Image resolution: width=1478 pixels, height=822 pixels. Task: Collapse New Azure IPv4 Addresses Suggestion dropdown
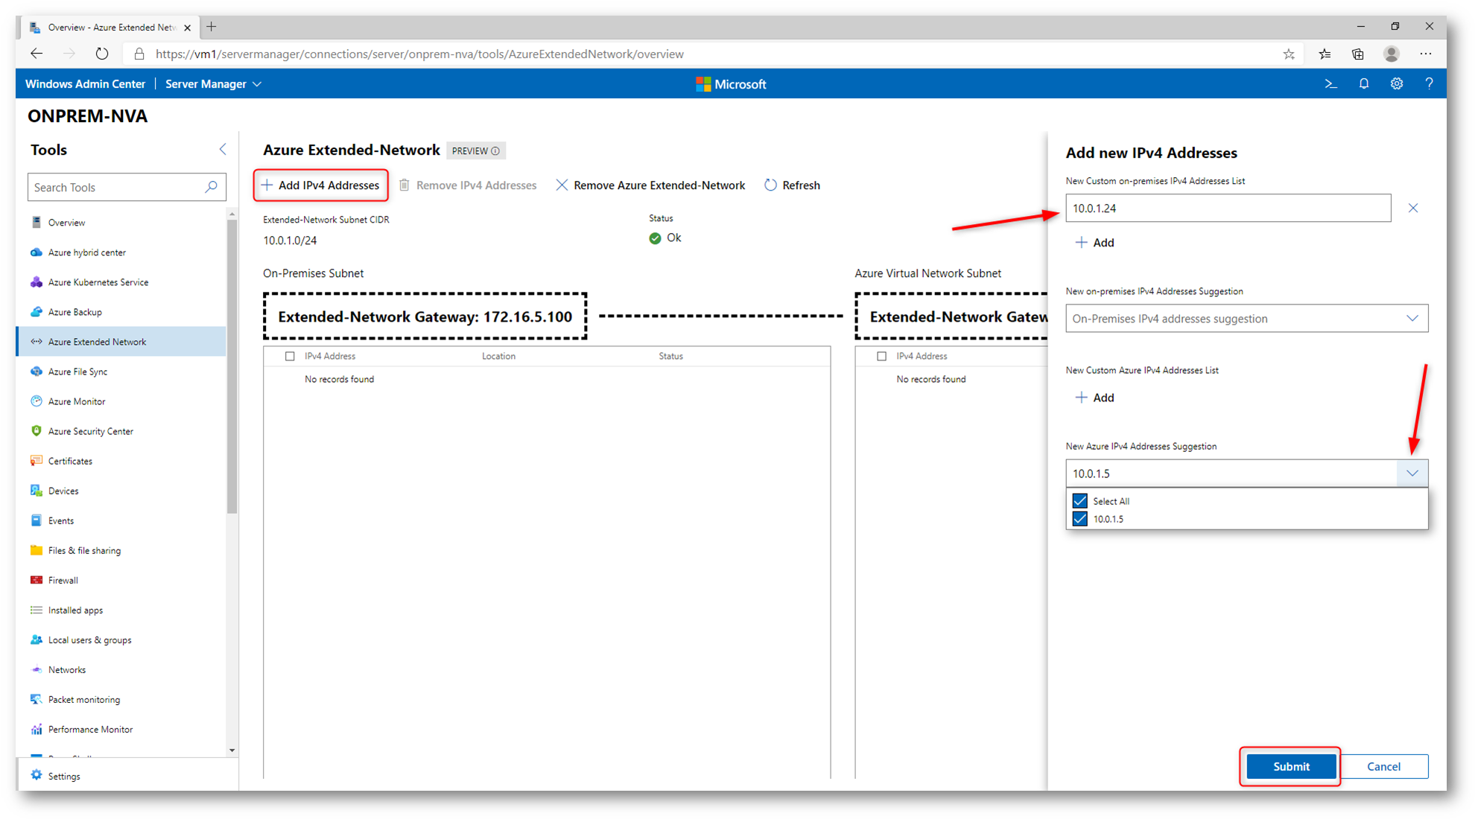[x=1412, y=473]
